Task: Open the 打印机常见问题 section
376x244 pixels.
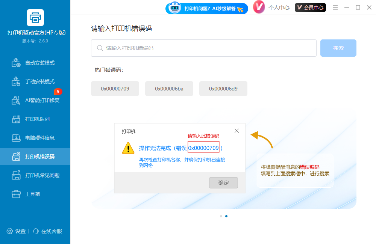Action: click(17, 175)
